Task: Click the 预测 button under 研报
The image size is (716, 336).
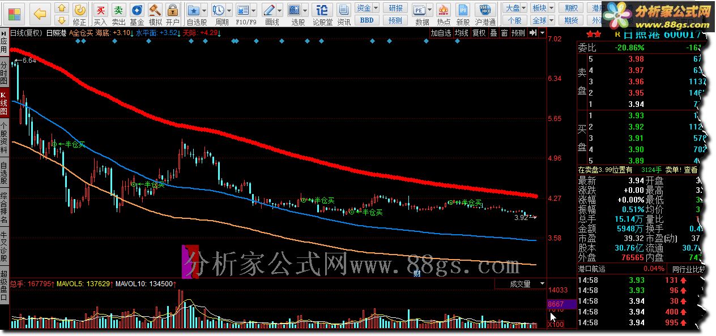Action: tap(395, 20)
